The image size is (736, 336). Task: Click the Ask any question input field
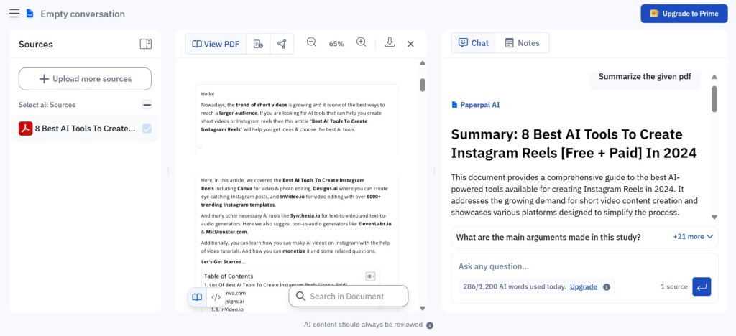click(584, 266)
